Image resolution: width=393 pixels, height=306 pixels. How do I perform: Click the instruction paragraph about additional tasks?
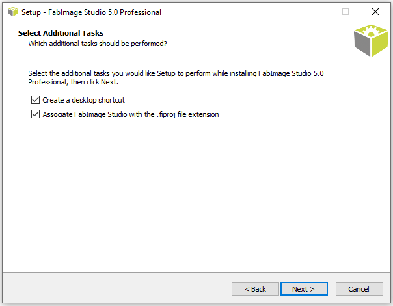pos(176,77)
